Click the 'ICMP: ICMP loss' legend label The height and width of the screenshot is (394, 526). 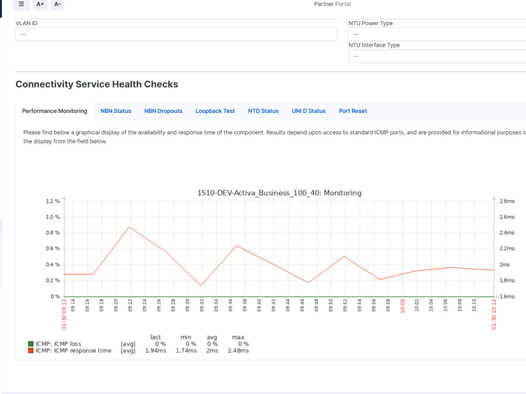(x=58, y=344)
